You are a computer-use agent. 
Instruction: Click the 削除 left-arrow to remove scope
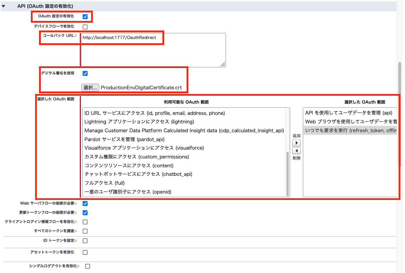pyautogui.click(x=296, y=151)
